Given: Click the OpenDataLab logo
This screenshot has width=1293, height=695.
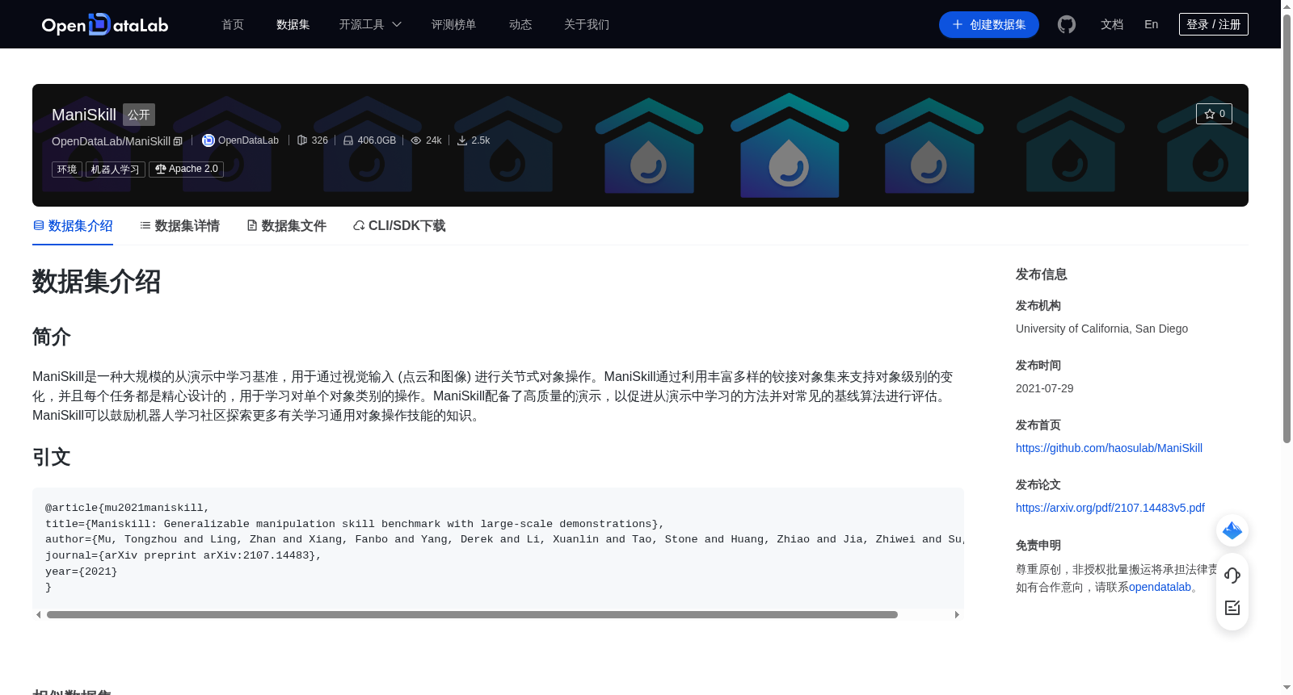Looking at the screenshot, I should tap(105, 24).
